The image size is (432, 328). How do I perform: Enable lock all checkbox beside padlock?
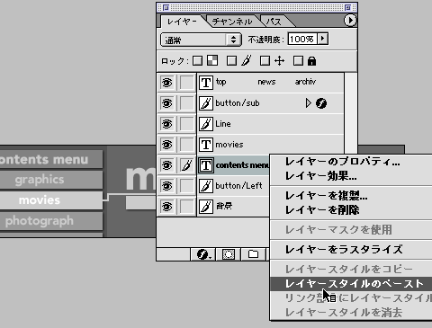click(298, 61)
